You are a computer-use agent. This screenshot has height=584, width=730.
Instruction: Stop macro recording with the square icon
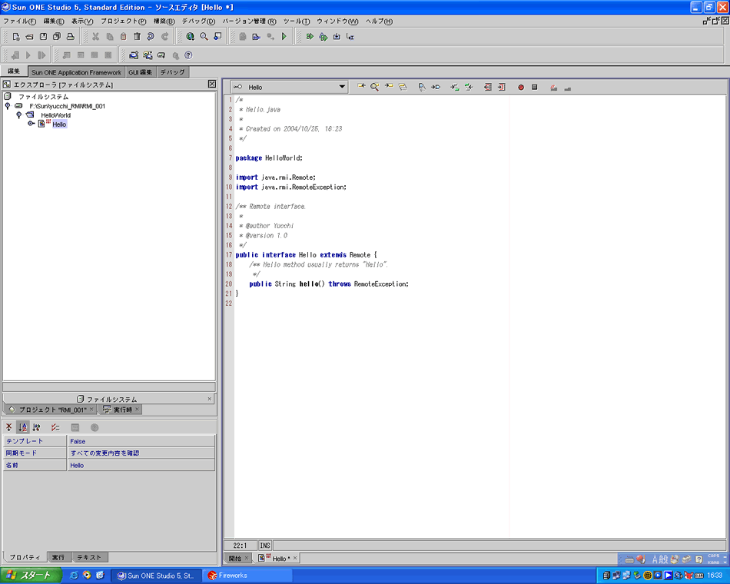pyautogui.click(x=534, y=88)
